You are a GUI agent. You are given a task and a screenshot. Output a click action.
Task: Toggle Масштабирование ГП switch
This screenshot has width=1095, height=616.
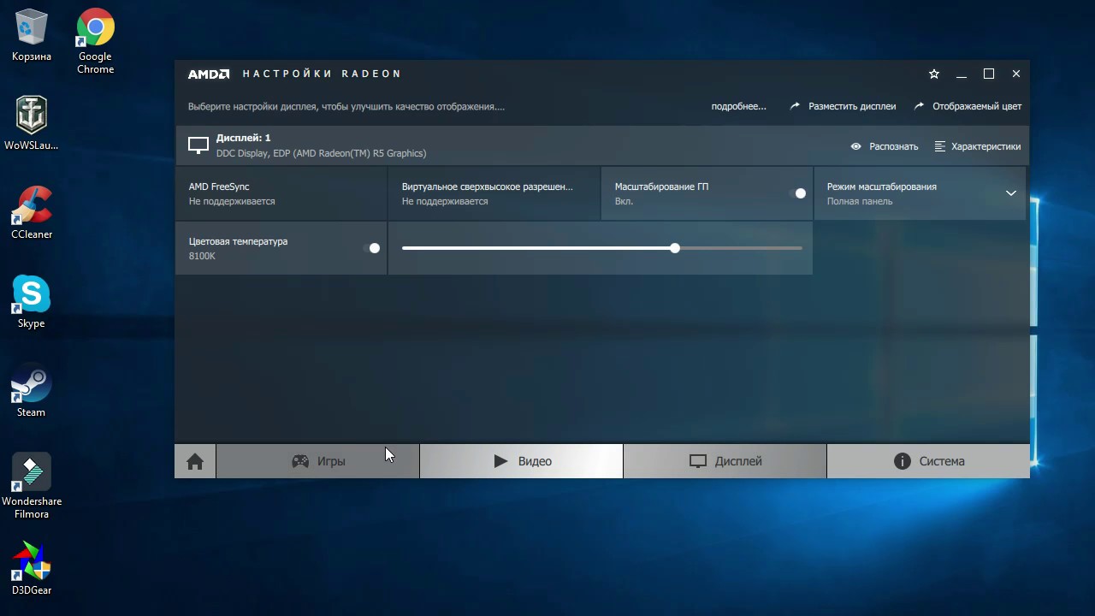coord(797,193)
